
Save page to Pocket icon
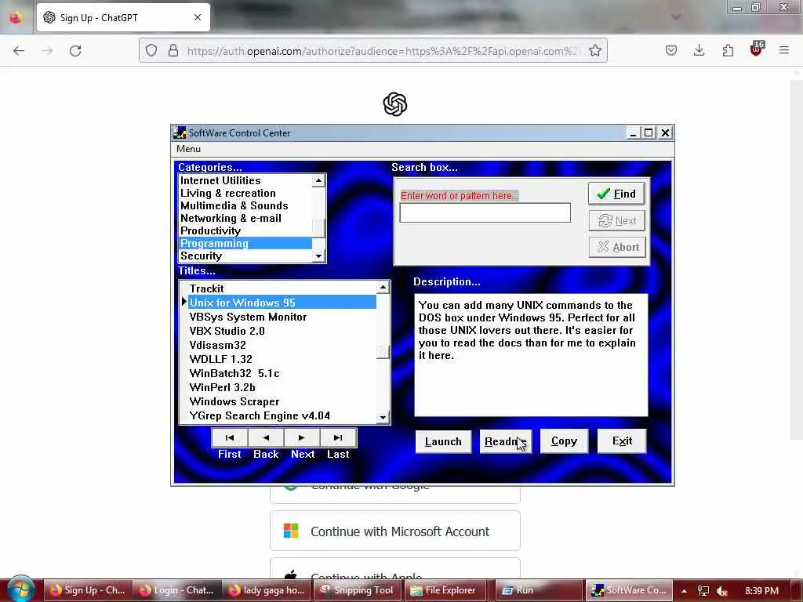click(x=671, y=51)
